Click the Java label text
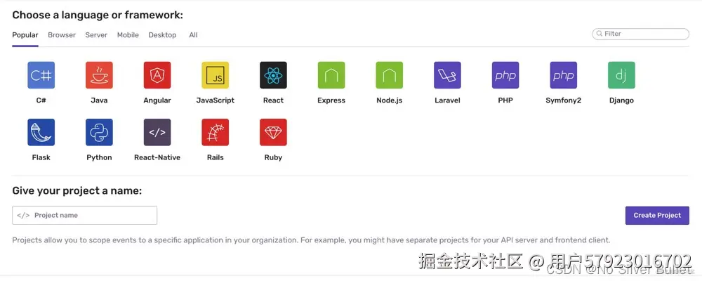This screenshot has width=702, height=281. [x=99, y=100]
